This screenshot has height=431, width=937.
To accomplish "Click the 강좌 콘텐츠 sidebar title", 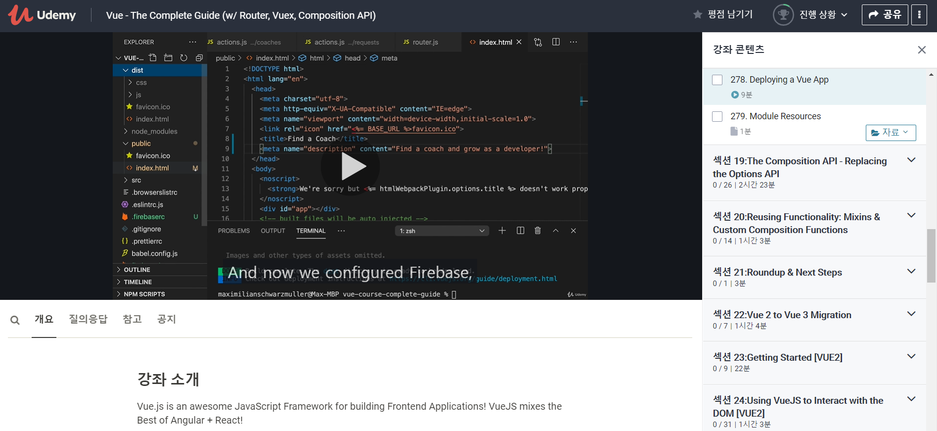I will [x=739, y=49].
